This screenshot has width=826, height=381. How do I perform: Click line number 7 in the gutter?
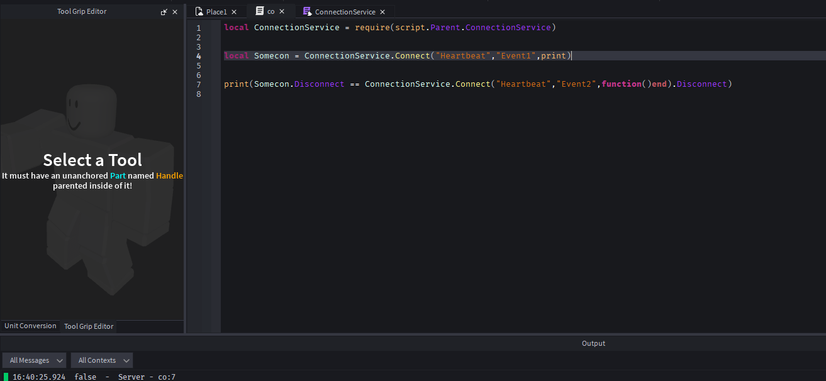click(199, 84)
